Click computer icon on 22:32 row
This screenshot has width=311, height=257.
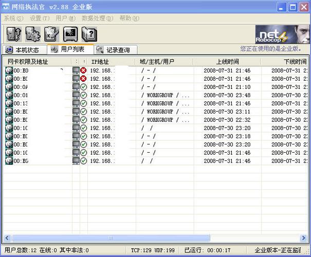point(76,120)
